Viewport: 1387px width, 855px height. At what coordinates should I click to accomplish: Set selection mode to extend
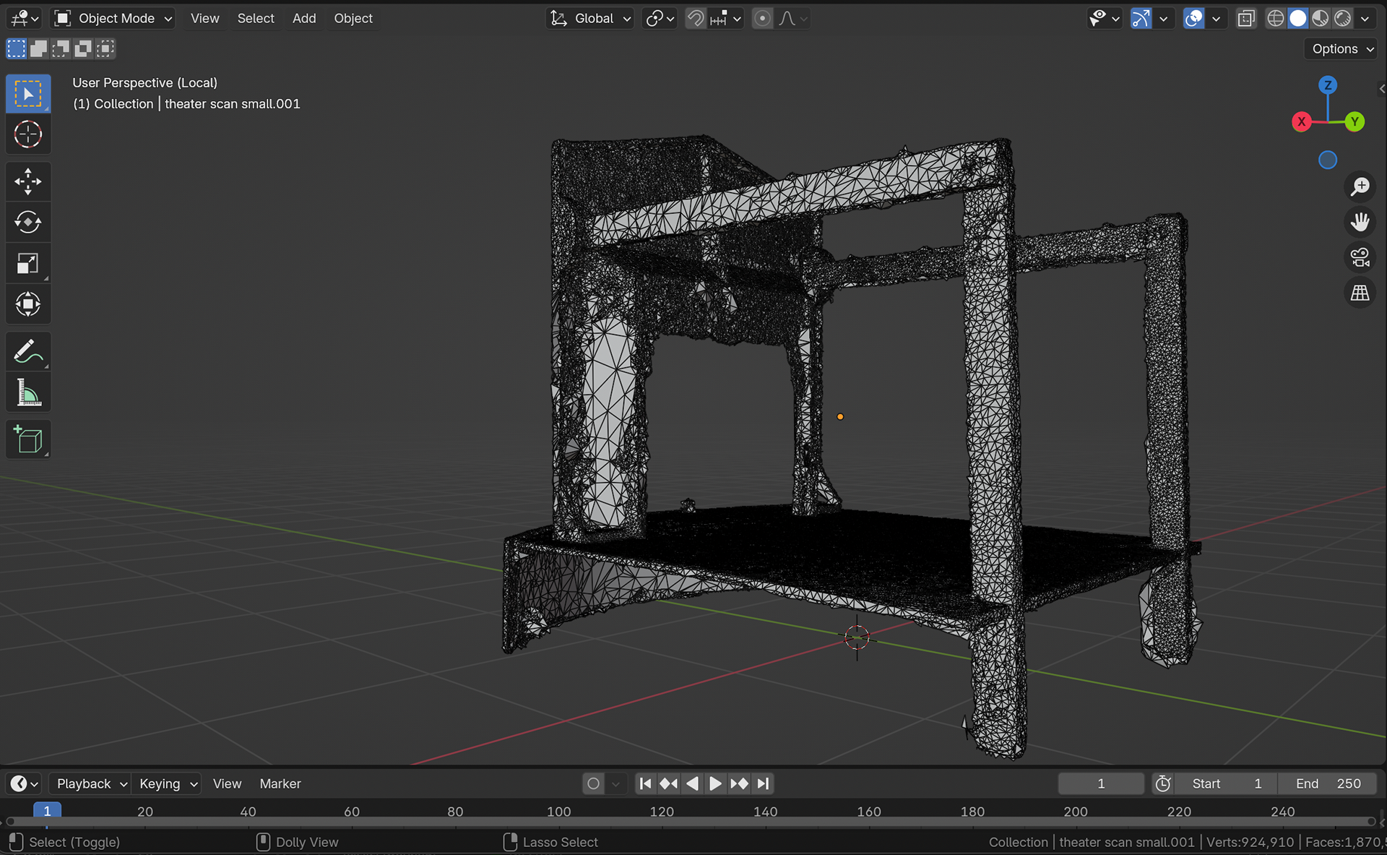pos(38,48)
